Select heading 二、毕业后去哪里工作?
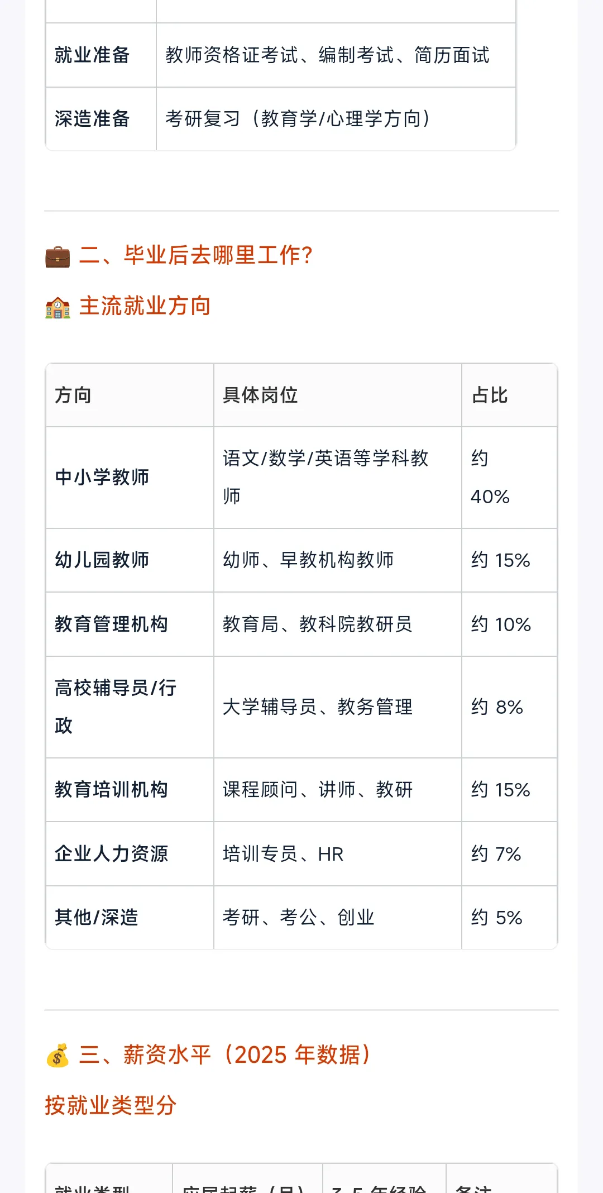Viewport: 603px width, 1193px height. click(x=196, y=255)
